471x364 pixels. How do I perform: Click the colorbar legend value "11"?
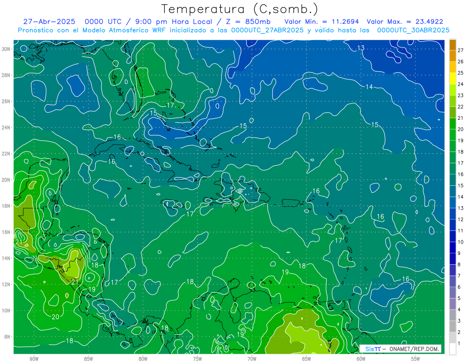pos(460,230)
